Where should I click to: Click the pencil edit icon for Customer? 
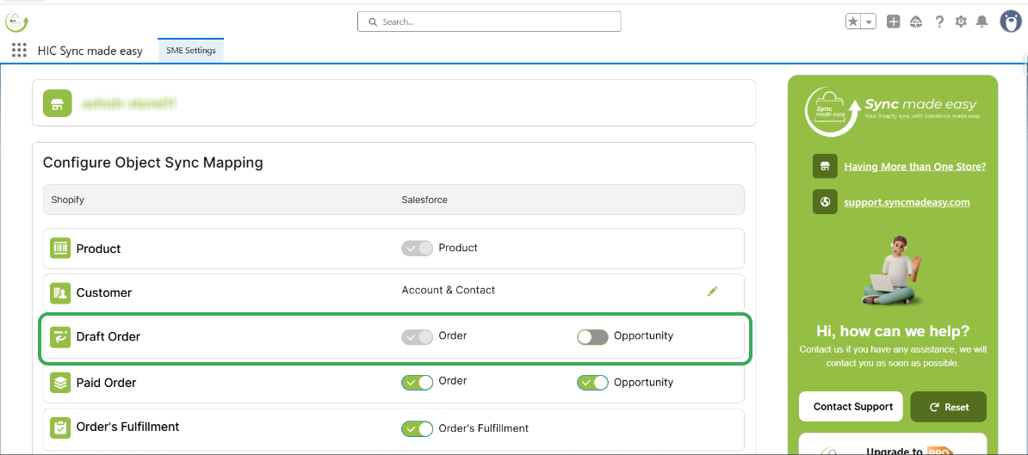712,292
